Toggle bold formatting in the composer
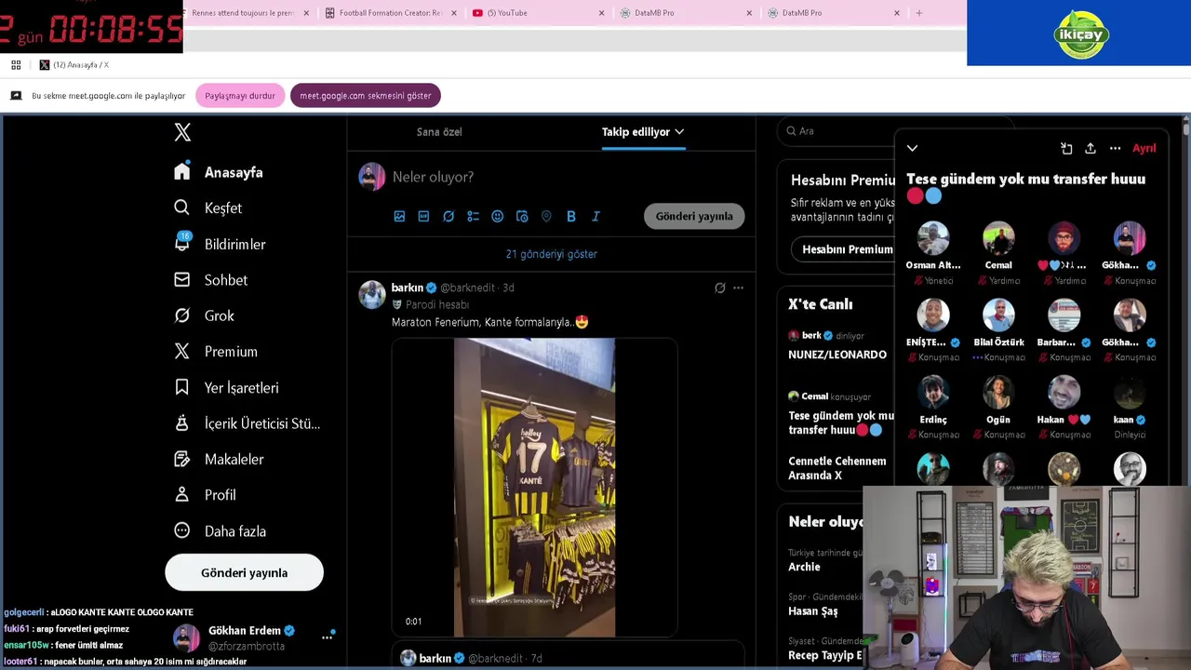The height and width of the screenshot is (670, 1191). click(x=571, y=216)
